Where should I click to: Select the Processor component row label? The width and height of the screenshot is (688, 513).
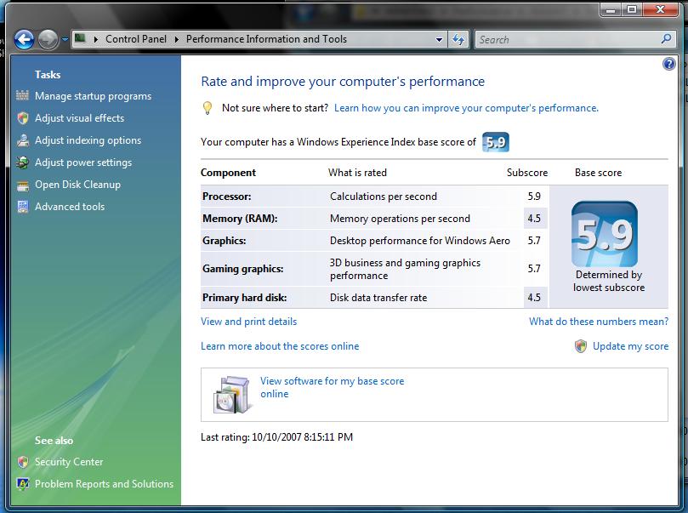click(227, 197)
